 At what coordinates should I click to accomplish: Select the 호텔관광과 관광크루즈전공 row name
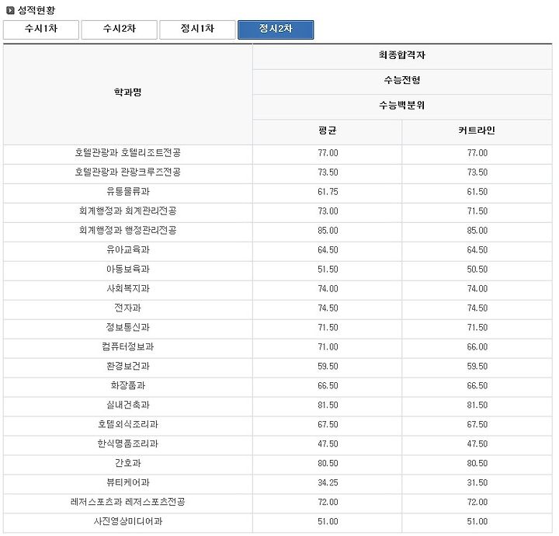tap(127, 172)
